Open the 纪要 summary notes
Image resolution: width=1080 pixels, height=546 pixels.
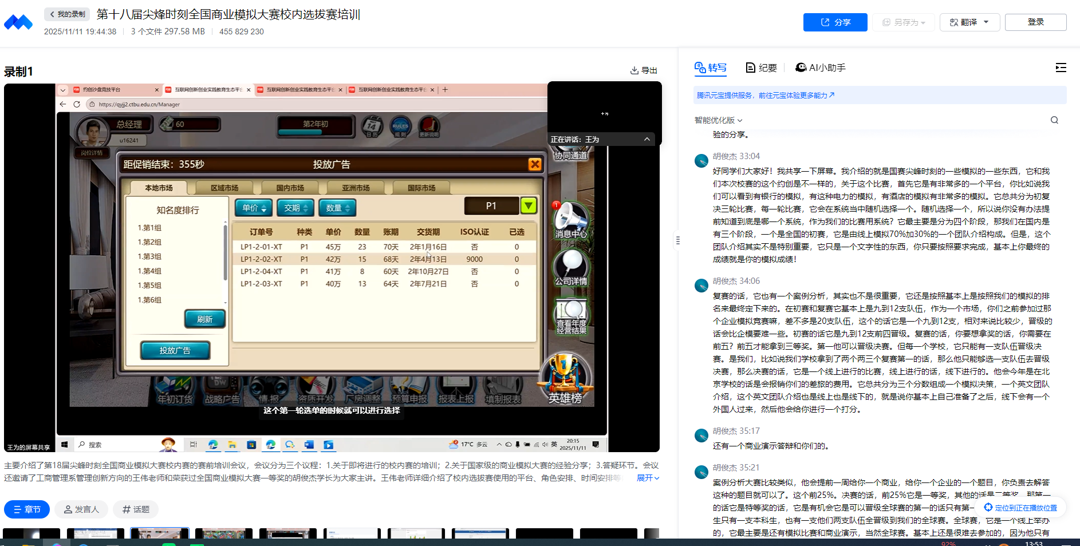761,68
